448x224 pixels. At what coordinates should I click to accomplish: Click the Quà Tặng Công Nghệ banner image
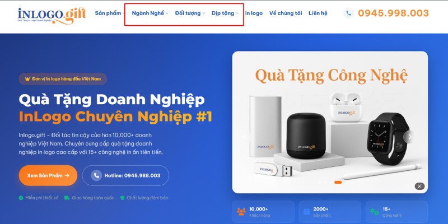pos(330,122)
